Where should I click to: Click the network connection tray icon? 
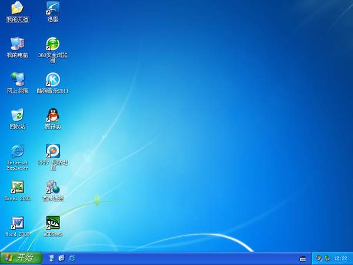click(327, 258)
